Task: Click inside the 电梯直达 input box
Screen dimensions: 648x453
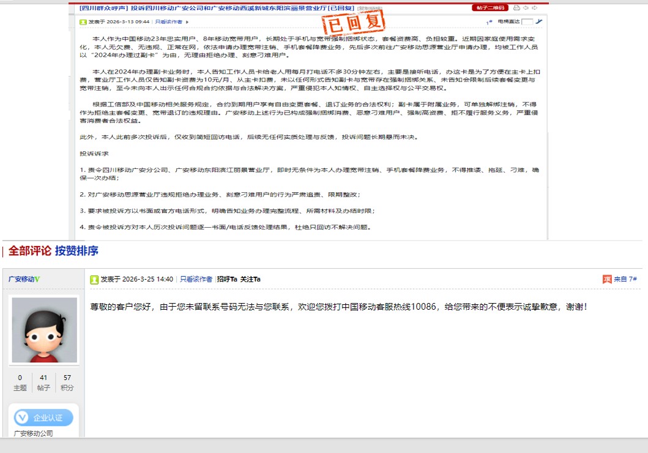Action: (527, 21)
